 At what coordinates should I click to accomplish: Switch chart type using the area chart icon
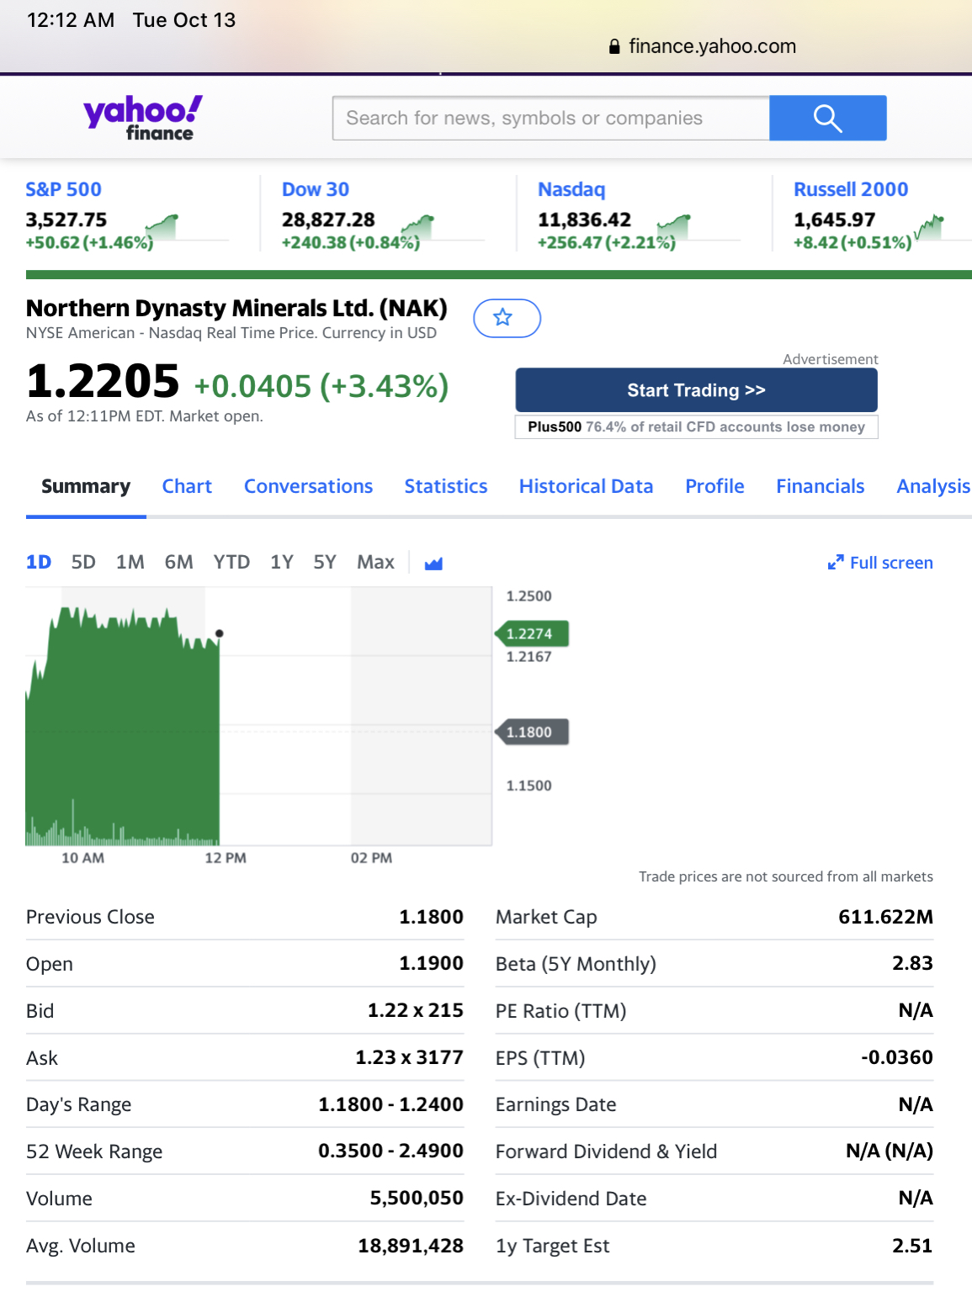(433, 564)
